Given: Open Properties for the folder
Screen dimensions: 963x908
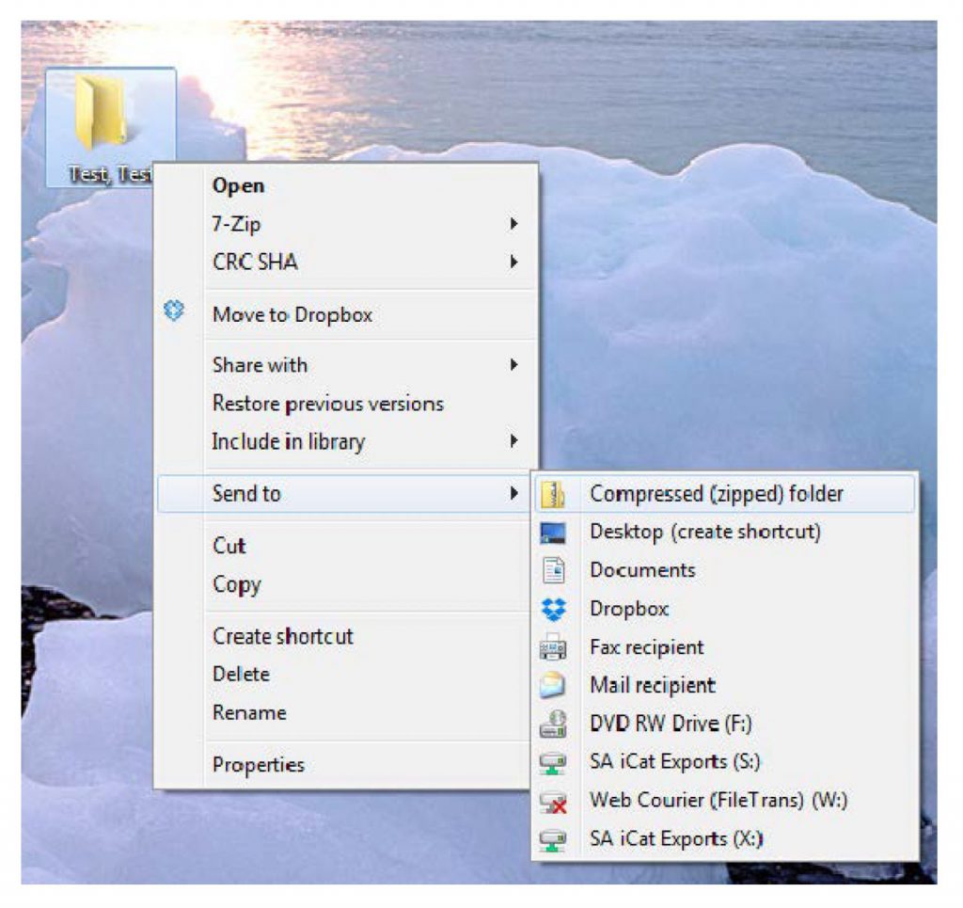Looking at the screenshot, I should [259, 765].
